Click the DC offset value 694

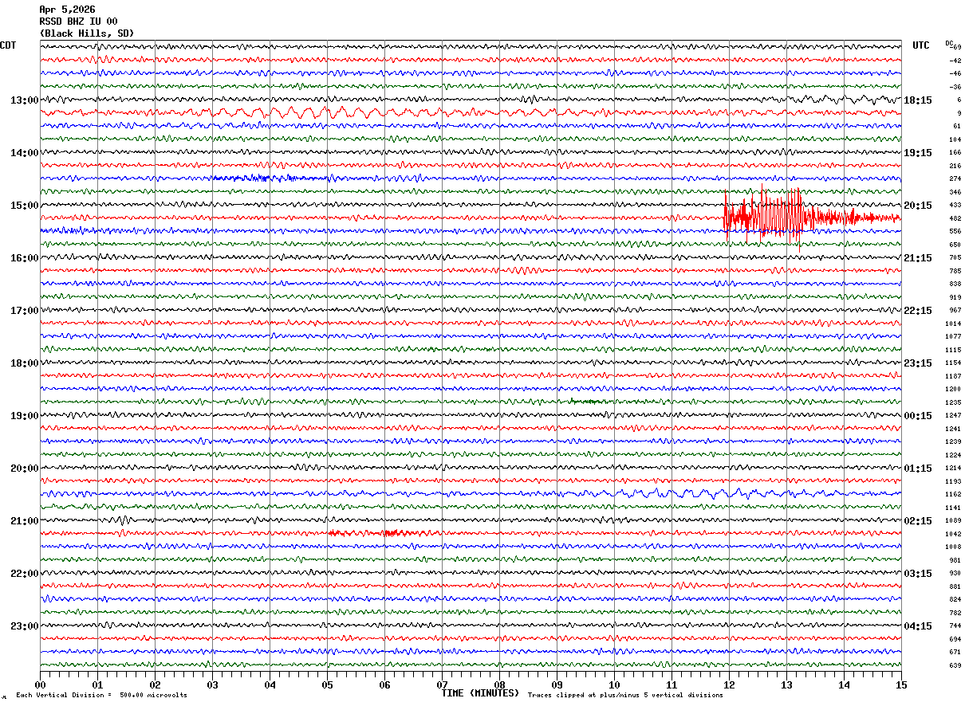[955, 639]
